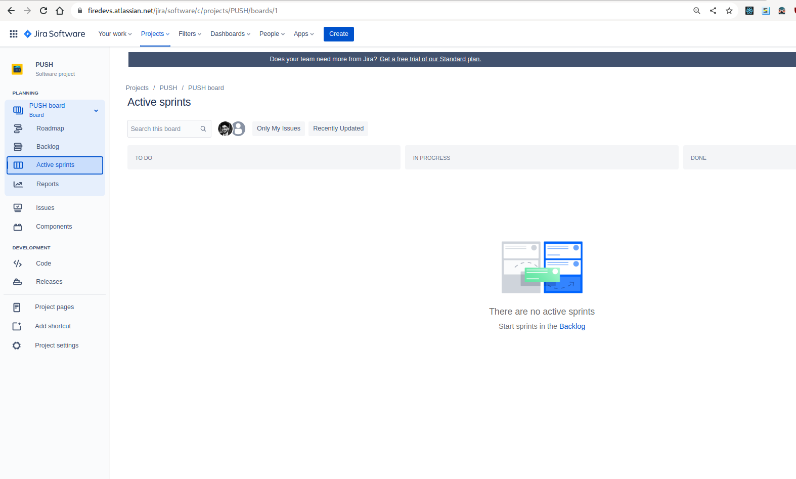The height and width of the screenshot is (479, 796).
Task: Filter by the photo user avatar
Action: point(225,128)
